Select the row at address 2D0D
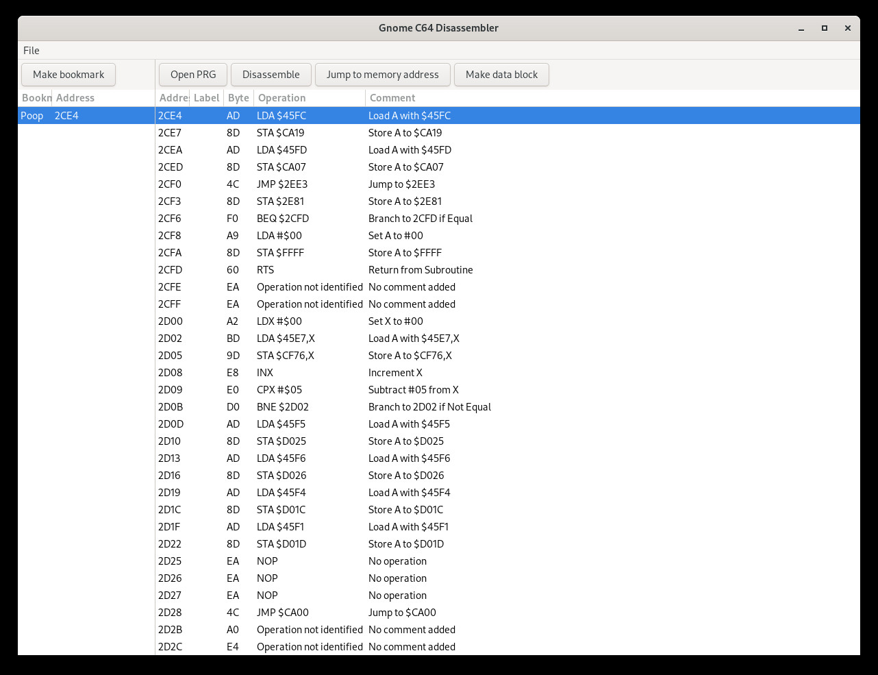This screenshot has height=675, width=878. point(507,424)
